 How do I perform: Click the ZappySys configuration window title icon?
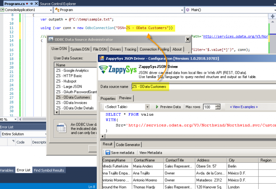102,59
